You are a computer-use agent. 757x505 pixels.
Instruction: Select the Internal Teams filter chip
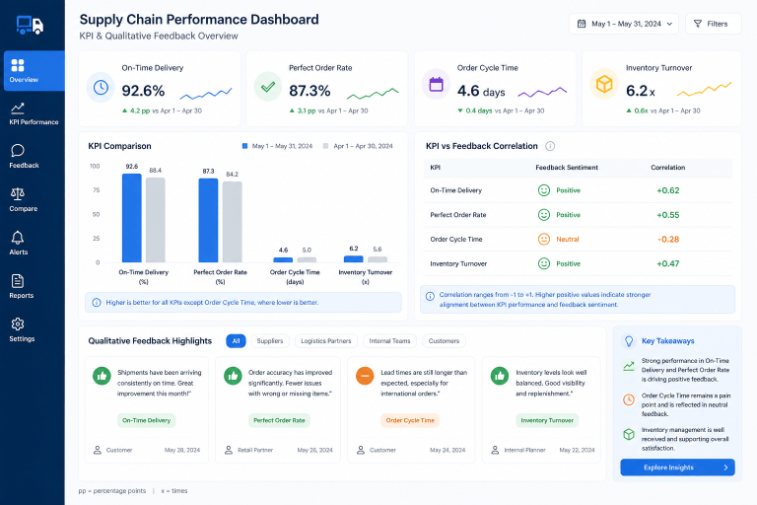click(389, 341)
